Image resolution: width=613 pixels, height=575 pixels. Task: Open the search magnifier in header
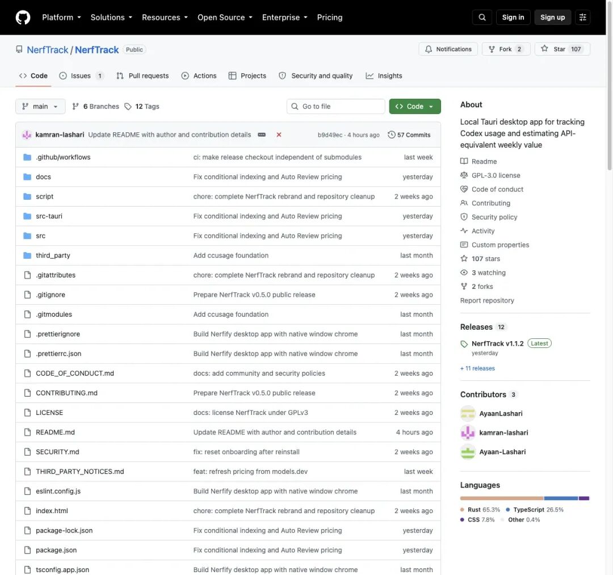pyautogui.click(x=482, y=17)
